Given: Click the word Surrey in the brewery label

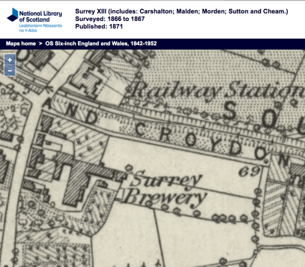Looking at the screenshot, I should pos(166,180).
